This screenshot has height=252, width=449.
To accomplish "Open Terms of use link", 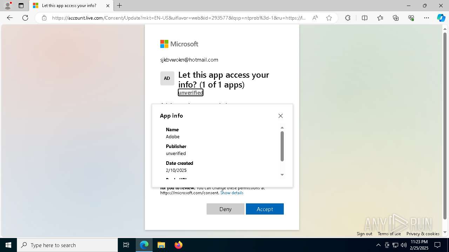I will pos(389,234).
